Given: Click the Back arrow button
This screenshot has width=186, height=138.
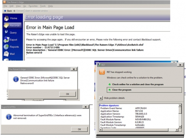Looking at the screenshot, I should [x=8, y=11].
